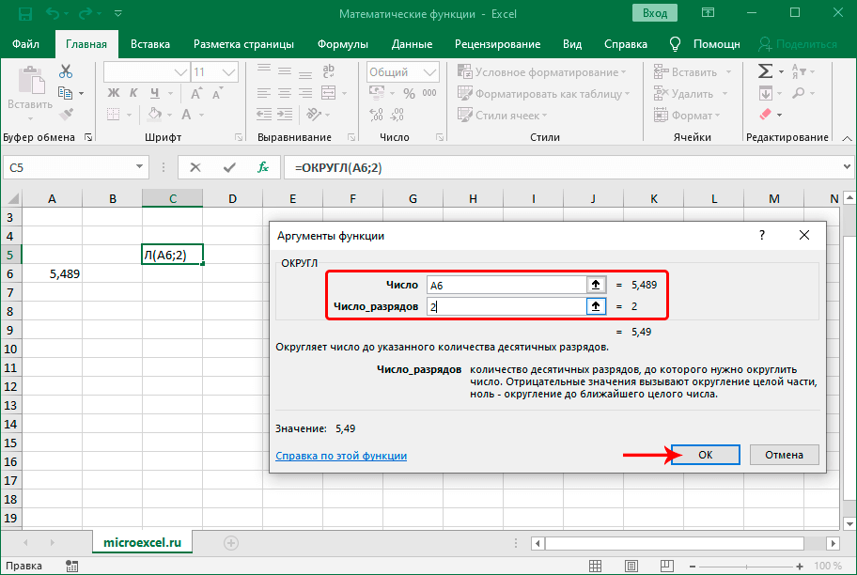Expand the formula bar
857x575 pixels.
click(846, 167)
